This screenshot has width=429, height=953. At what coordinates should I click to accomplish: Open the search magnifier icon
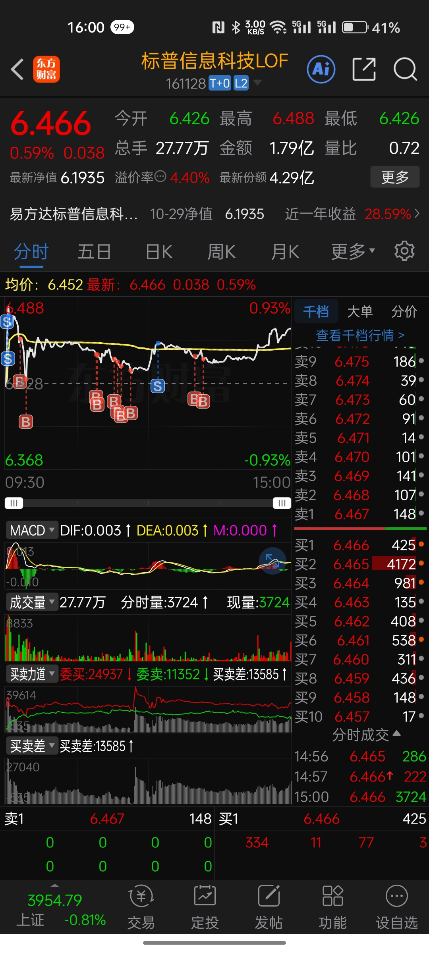pyautogui.click(x=405, y=69)
